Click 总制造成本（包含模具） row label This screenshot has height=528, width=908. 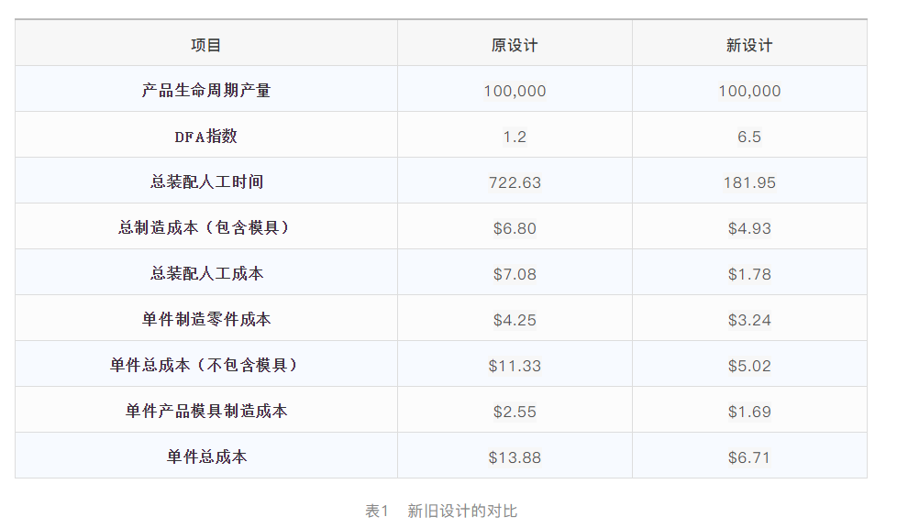pyautogui.click(x=206, y=228)
